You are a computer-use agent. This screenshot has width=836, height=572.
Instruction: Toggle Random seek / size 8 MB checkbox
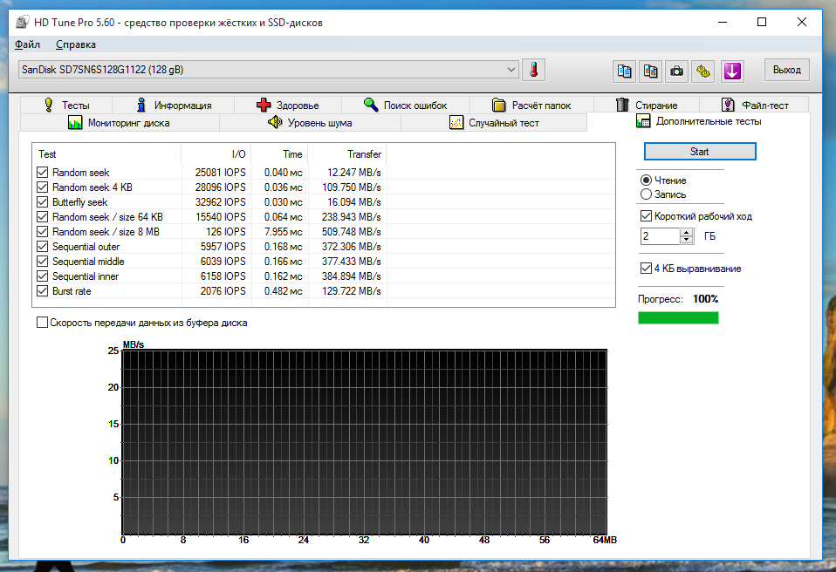click(x=43, y=232)
